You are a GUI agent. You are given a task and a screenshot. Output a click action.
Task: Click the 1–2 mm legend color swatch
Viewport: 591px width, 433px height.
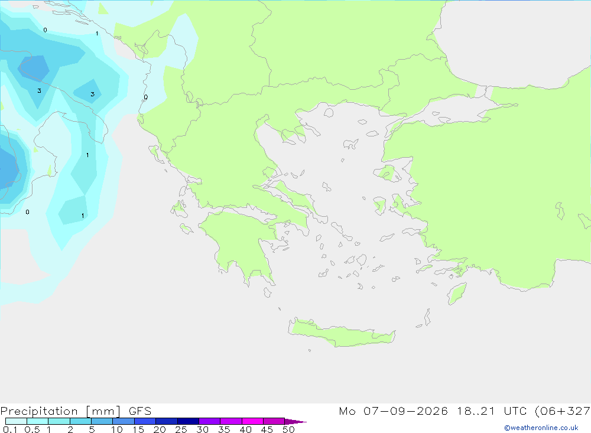[59, 421]
